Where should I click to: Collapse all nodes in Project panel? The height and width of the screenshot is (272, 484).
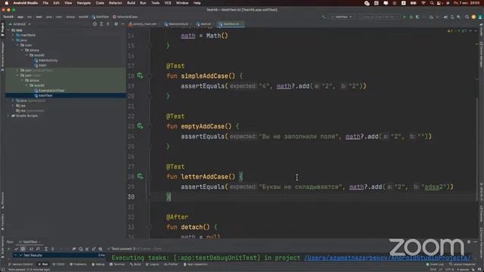coord(107,24)
